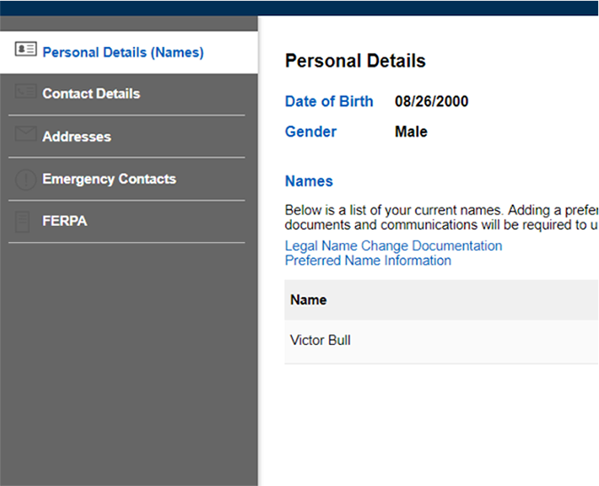Click the Date of Birth label

pos(328,102)
